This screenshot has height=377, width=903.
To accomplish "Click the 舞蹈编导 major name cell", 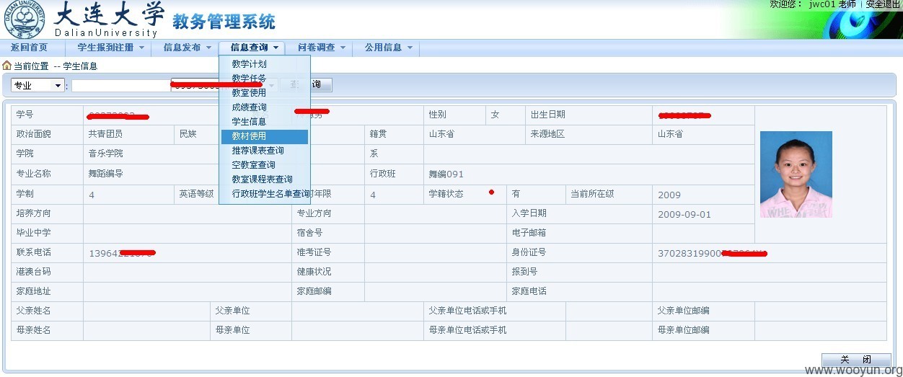I will pyautogui.click(x=106, y=174).
